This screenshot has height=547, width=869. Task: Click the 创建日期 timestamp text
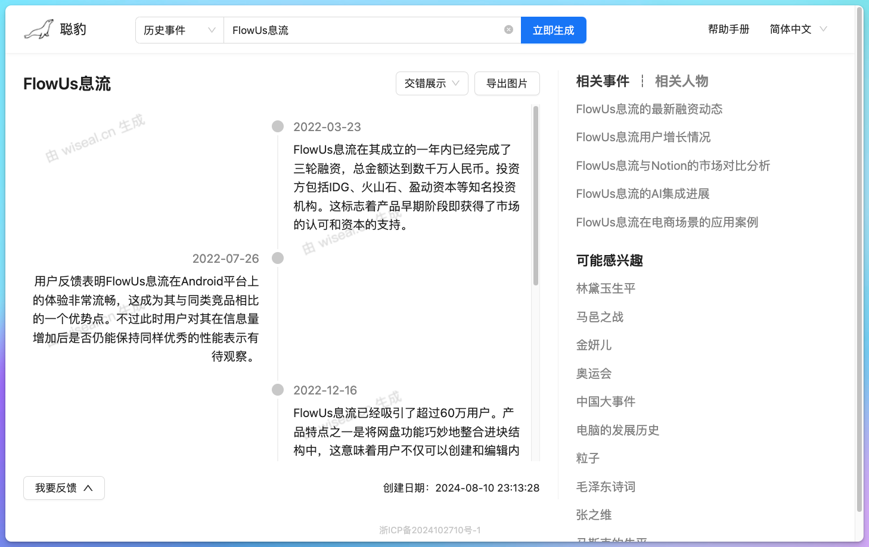click(x=461, y=488)
